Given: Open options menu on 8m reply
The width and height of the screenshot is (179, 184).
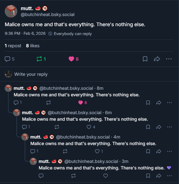Looking at the screenshot, I should tap(169, 103).
